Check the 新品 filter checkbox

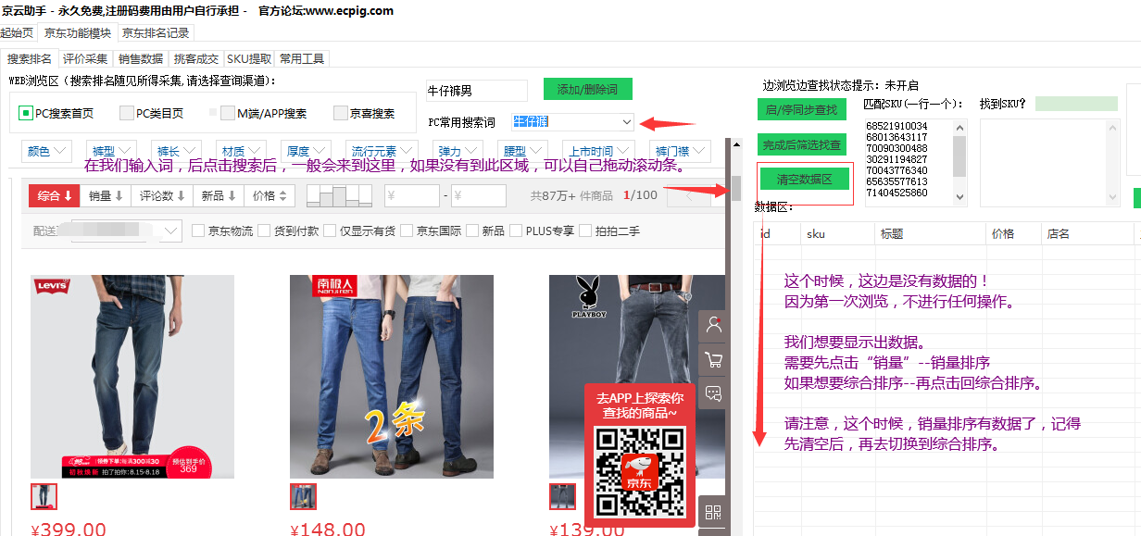(x=473, y=231)
